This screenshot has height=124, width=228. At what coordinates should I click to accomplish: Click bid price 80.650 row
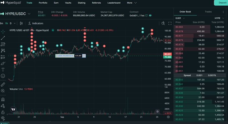tap(200, 80)
